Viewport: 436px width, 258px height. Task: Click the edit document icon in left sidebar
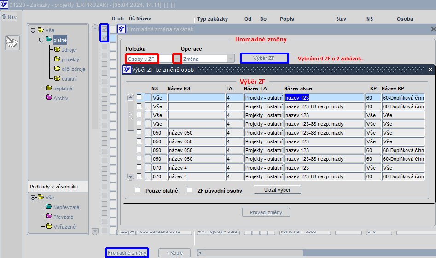point(12,43)
